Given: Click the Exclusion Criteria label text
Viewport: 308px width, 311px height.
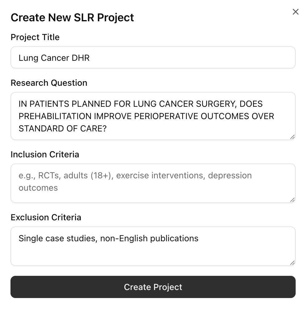Looking at the screenshot, I should (x=46, y=217).
